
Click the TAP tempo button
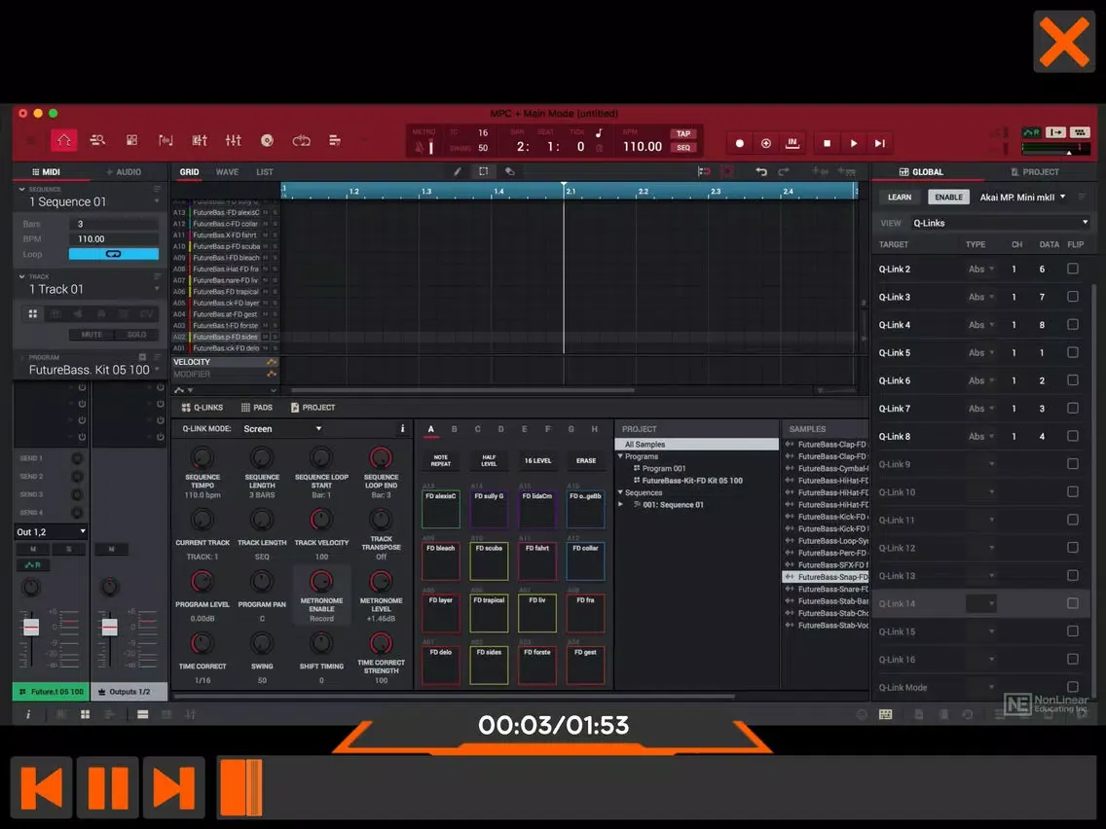pos(682,133)
